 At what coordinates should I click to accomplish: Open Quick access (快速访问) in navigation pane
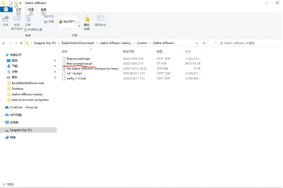(x=16, y=55)
